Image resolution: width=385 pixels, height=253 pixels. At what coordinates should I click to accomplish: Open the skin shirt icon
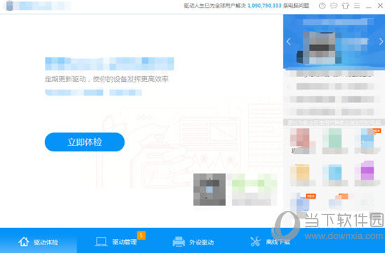346,6
